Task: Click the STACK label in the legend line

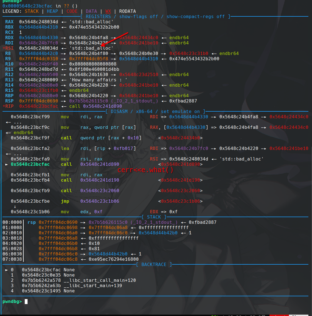Action: click(x=32, y=11)
